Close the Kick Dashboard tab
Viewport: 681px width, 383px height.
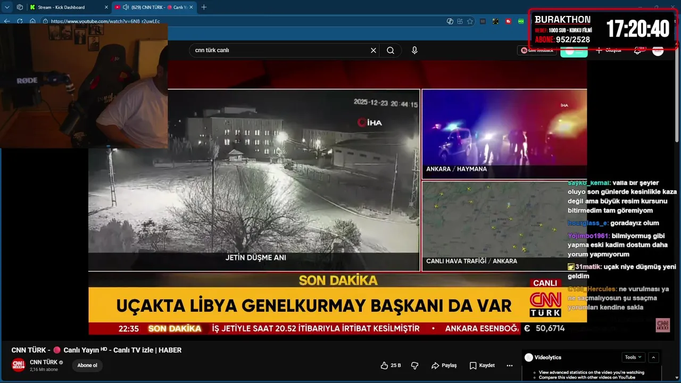pos(106,7)
